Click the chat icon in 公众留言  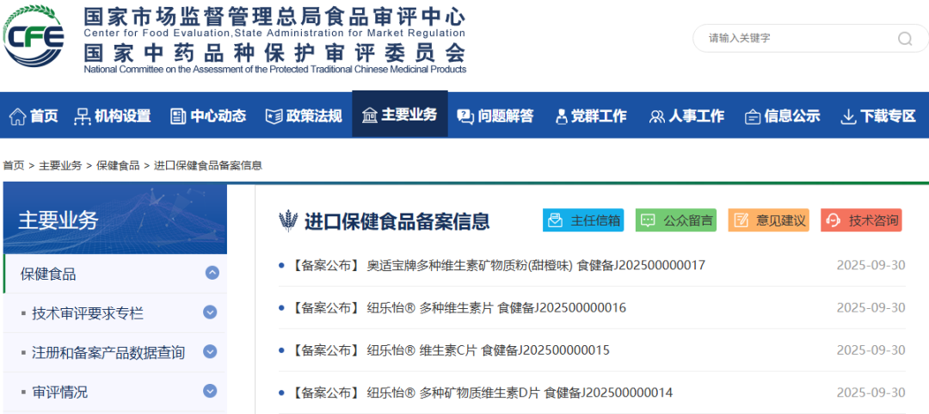(x=649, y=220)
